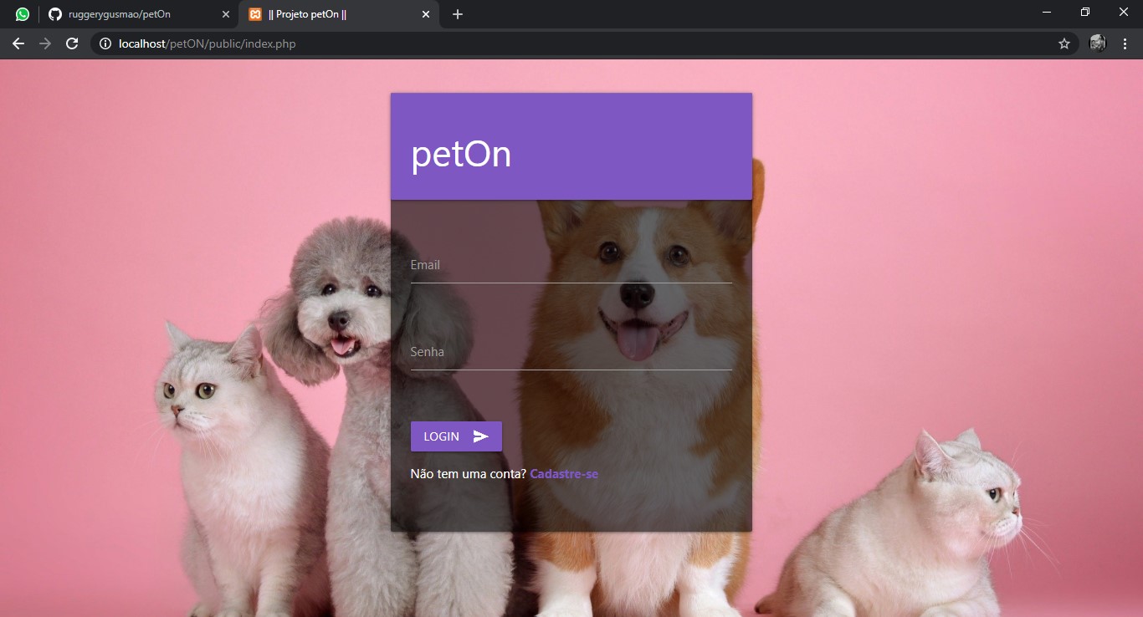Click the "Não tem uma conta?" text
This screenshot has height=617, width=1143.
click(x=469, y=474)
